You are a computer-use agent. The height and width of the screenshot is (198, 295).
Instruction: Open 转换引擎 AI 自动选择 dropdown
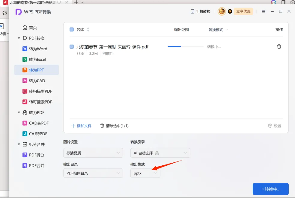pos(160,153)
